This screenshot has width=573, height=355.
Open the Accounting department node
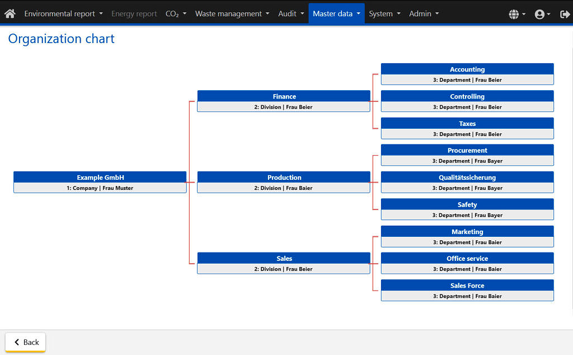[x=467, y=74]
